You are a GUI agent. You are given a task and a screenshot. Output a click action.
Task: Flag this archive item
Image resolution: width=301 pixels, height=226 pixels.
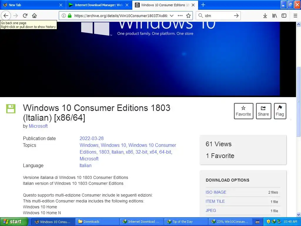pos(280,111)
